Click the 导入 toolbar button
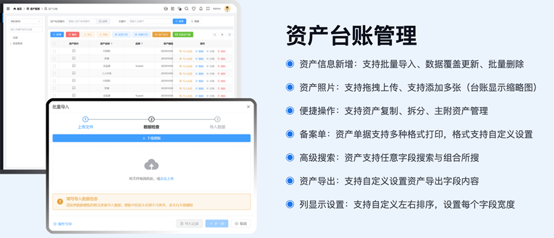The width and height of the screenshot is (554, 238). [88, 34]
